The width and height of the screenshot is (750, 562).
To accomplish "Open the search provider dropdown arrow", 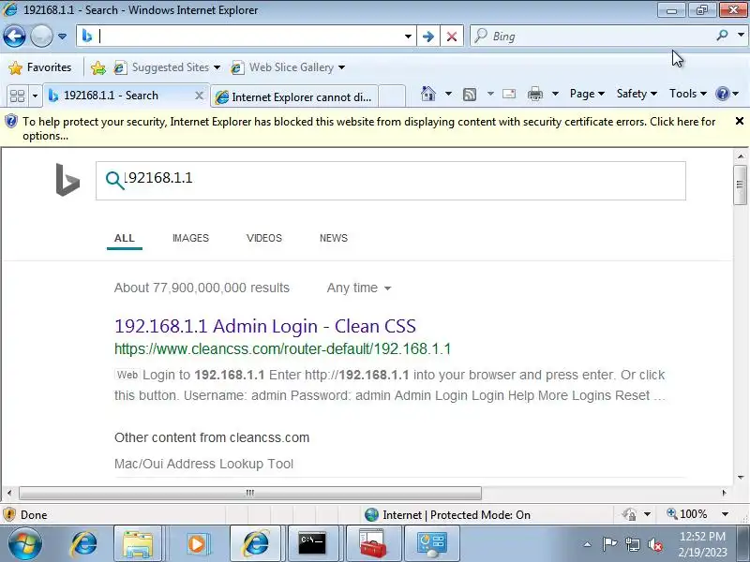I will pyautogui.click(x=741, y=36).
